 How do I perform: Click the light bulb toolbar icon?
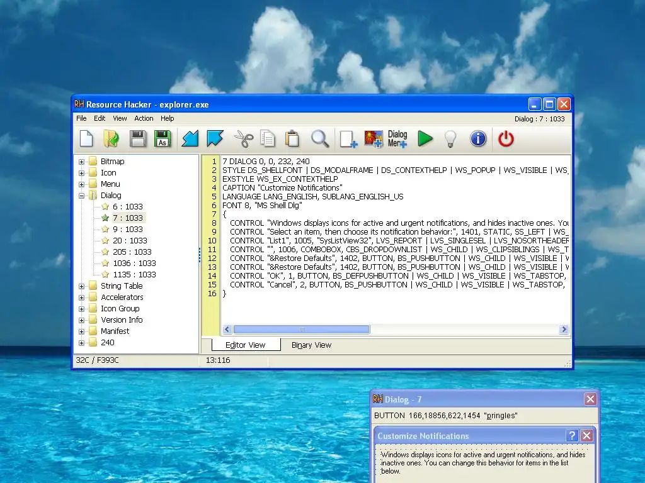tap(450, 139)
